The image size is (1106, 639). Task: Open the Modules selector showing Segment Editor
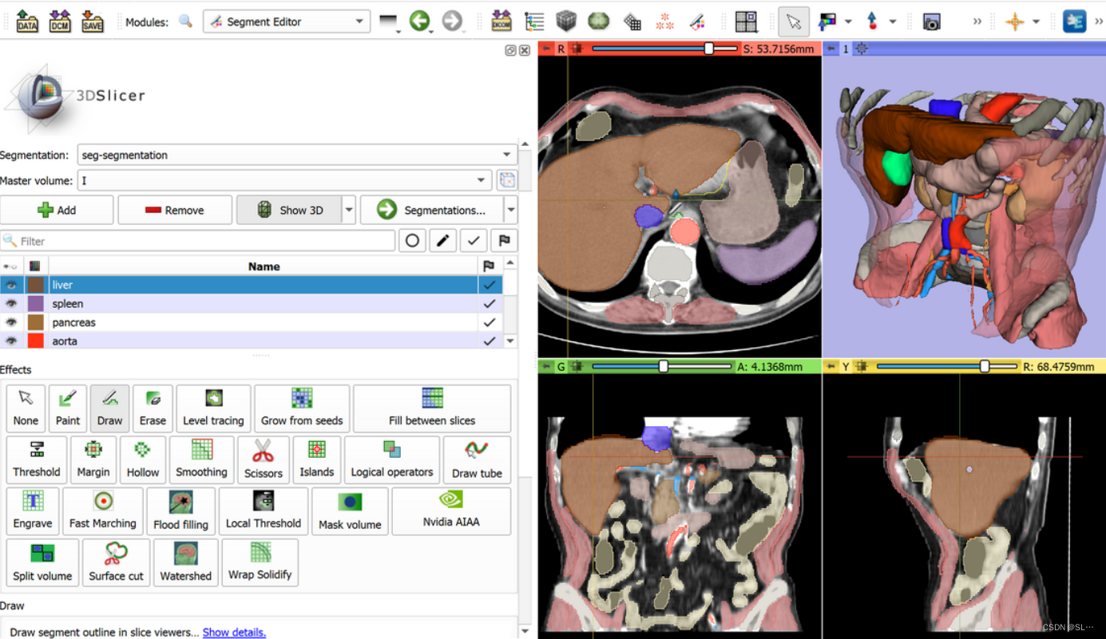(x=286, y=21)
